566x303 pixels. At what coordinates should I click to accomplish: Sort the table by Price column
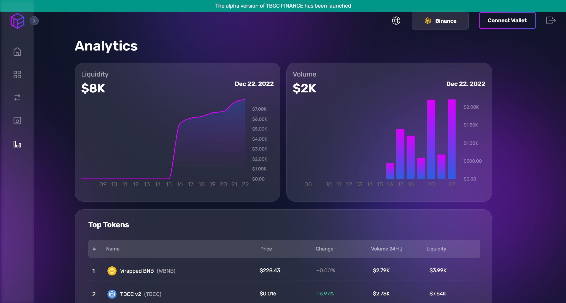[266, 249]
